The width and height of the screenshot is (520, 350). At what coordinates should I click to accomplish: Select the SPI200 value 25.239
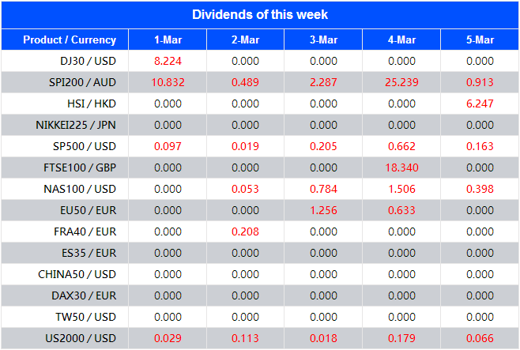pos(401,82)
